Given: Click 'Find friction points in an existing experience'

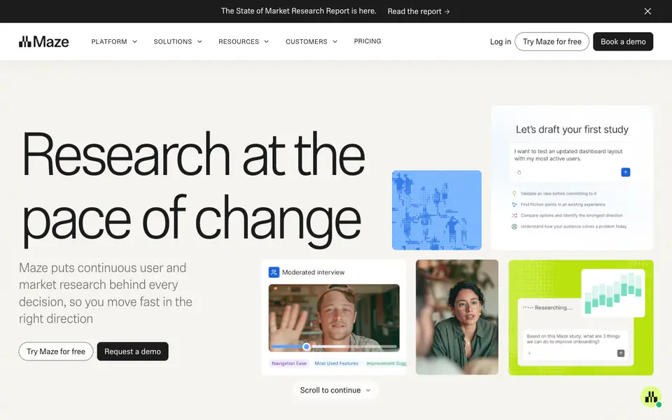Looking at the screenshot, I should tap(563, 204).
